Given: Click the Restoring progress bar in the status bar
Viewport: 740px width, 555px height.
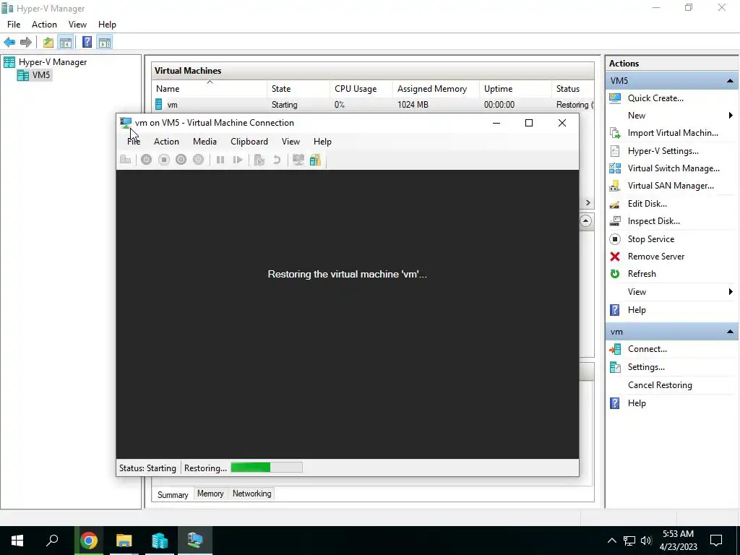Looking at the screenshot, I should 267,468.
